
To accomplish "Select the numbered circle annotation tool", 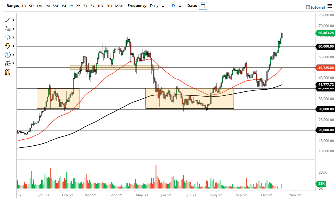I will coord(7,55).
